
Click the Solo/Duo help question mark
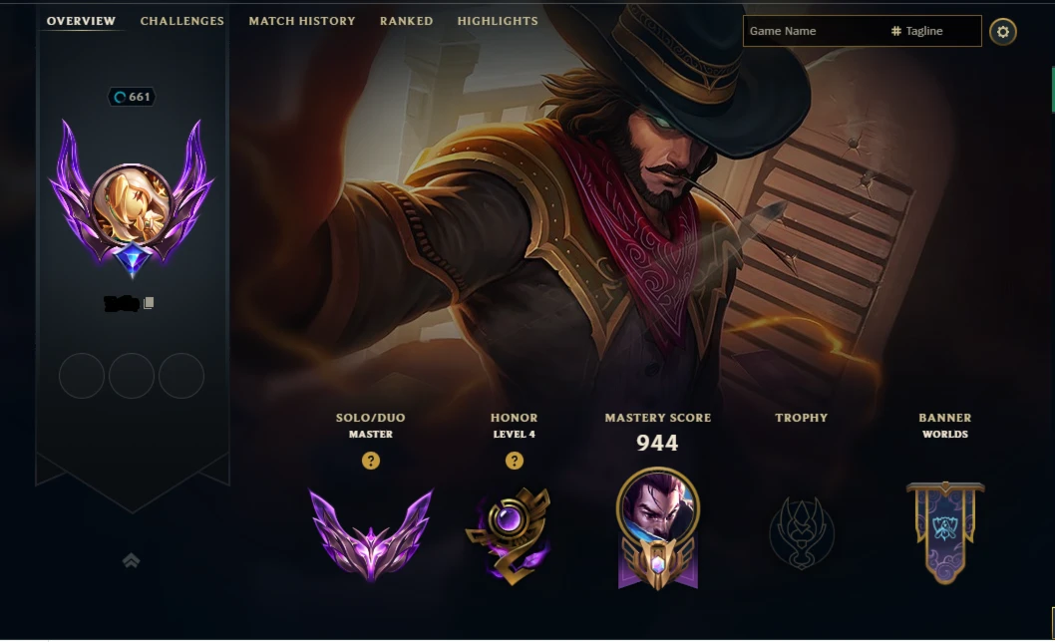(371, 461)
